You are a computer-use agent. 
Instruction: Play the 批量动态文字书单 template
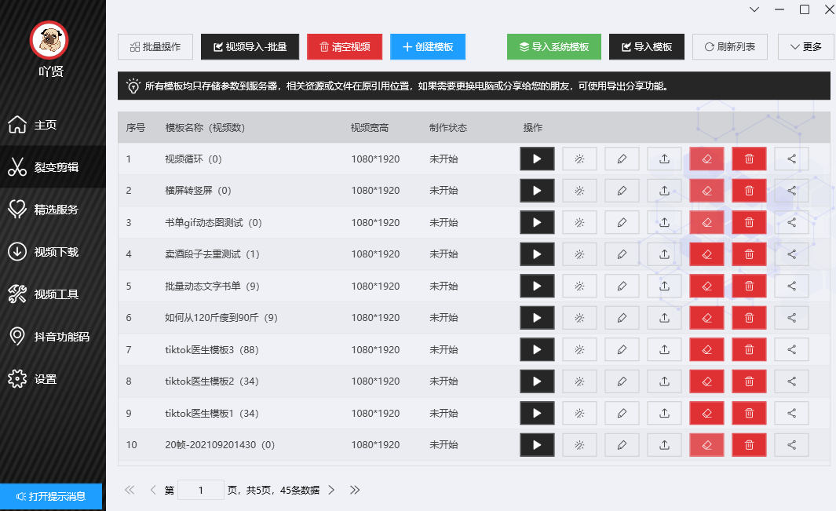pyautogui.click(x=537, y=286)
